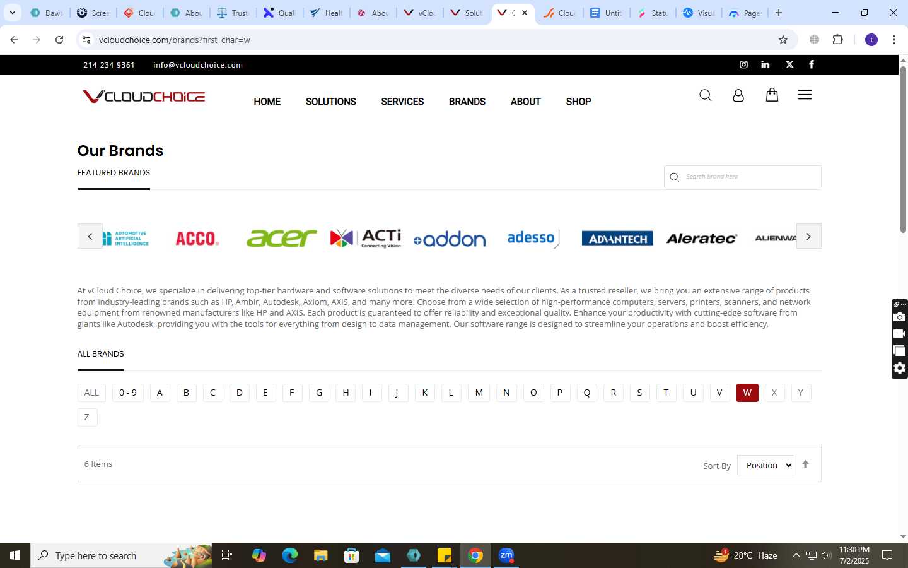The width and height of the screenshot is (908, 568).
Task: Open Zoom from the taskbar
Action: 506,555
